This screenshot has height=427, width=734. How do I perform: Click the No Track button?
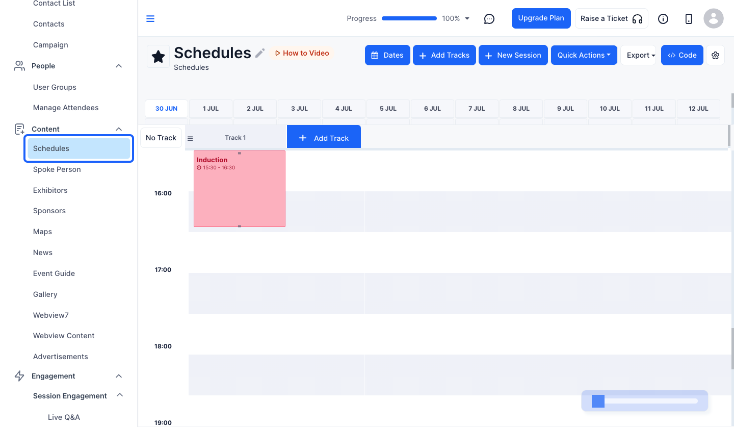pos(161,138)
